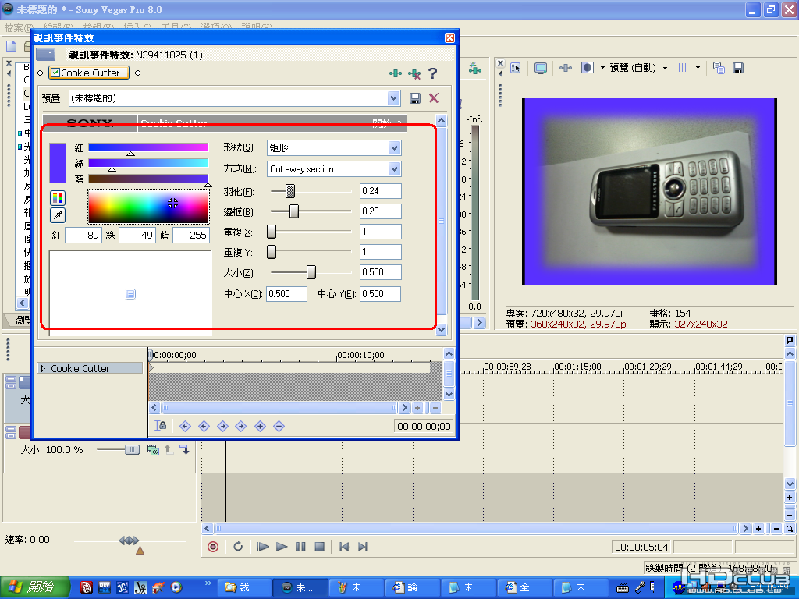Toggle the loop playback button

(x=238, y=547)
